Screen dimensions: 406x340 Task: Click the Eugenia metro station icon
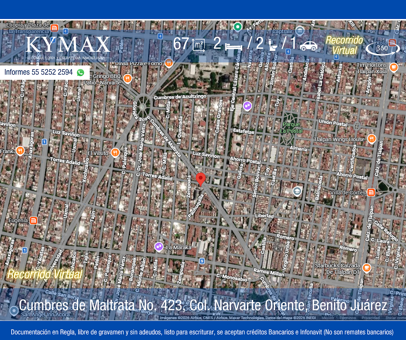tap(33, 220)
